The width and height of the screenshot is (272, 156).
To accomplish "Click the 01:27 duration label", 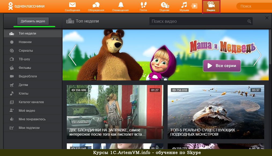I will (x=155, y=90).
